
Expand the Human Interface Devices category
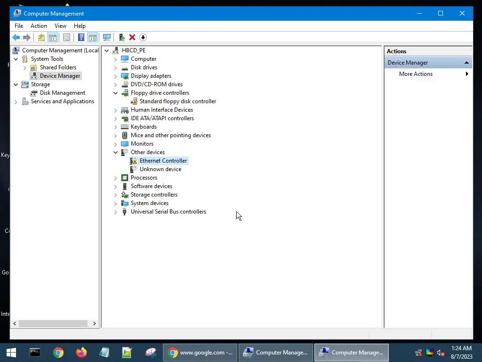click(x=116, y=110)
